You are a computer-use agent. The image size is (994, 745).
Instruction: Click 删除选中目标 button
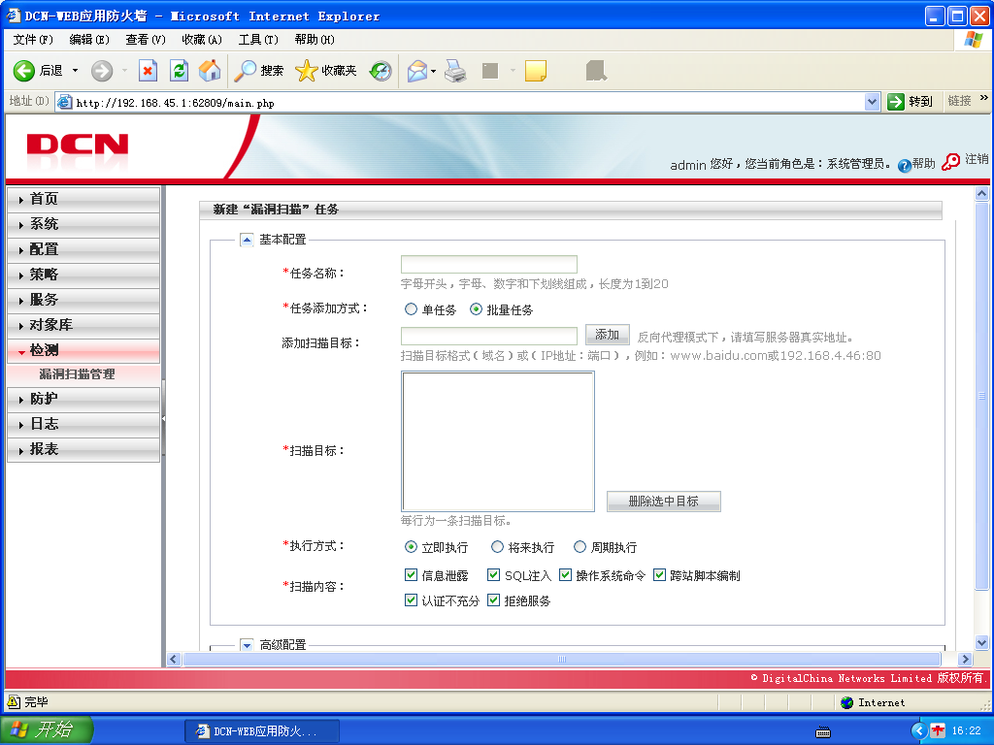point(663,502)
